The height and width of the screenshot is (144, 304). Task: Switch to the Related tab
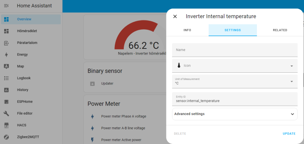280,30
